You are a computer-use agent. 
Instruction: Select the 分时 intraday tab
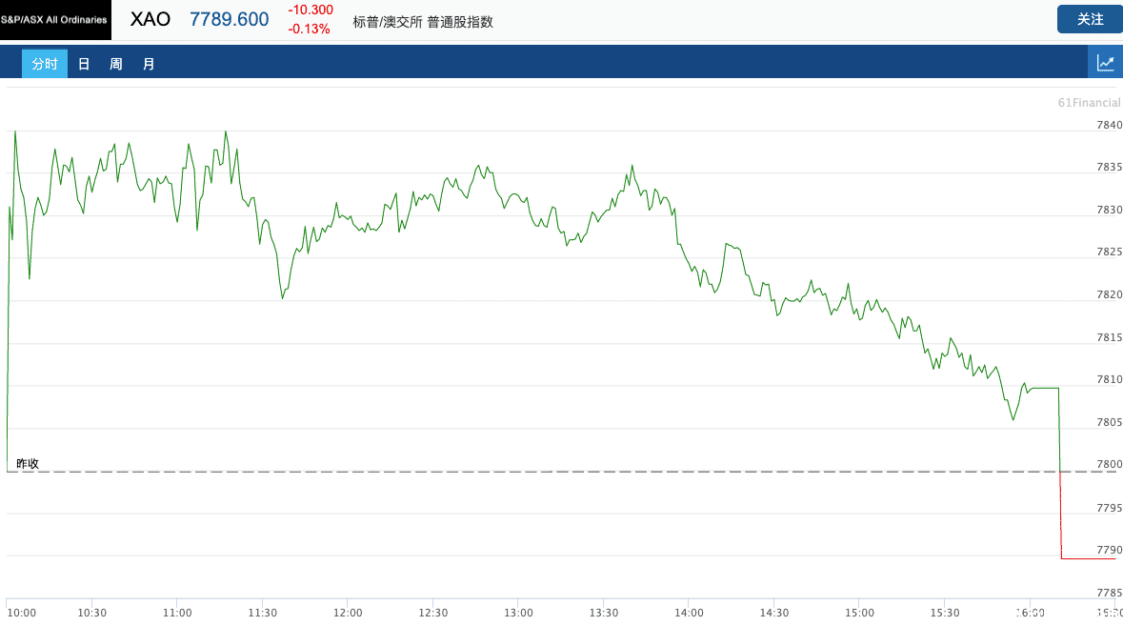45,64
